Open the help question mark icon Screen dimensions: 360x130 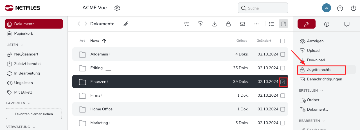[x=340, y=8]
